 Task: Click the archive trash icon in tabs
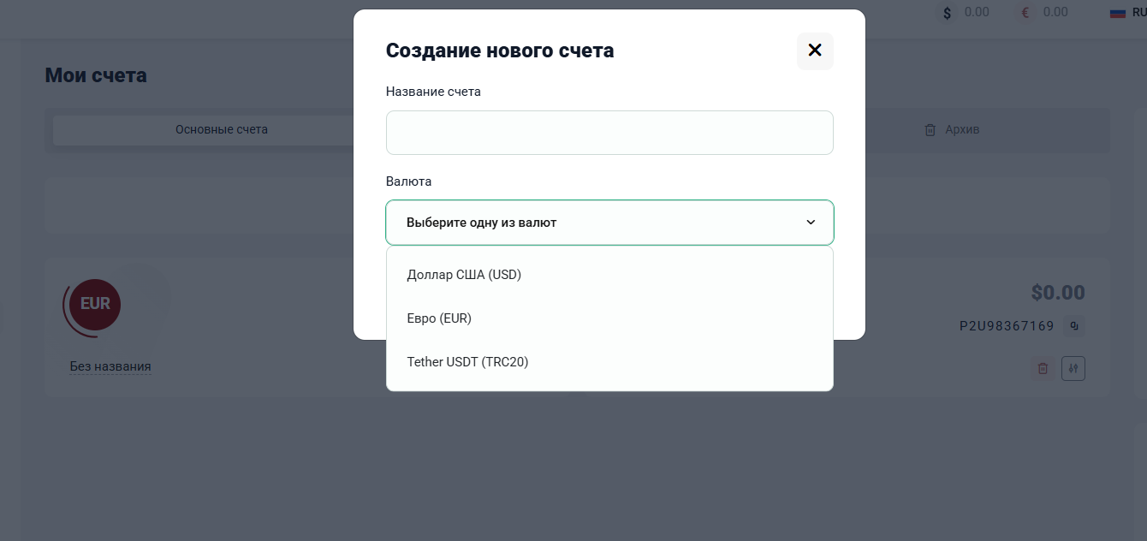coord(930,130)
